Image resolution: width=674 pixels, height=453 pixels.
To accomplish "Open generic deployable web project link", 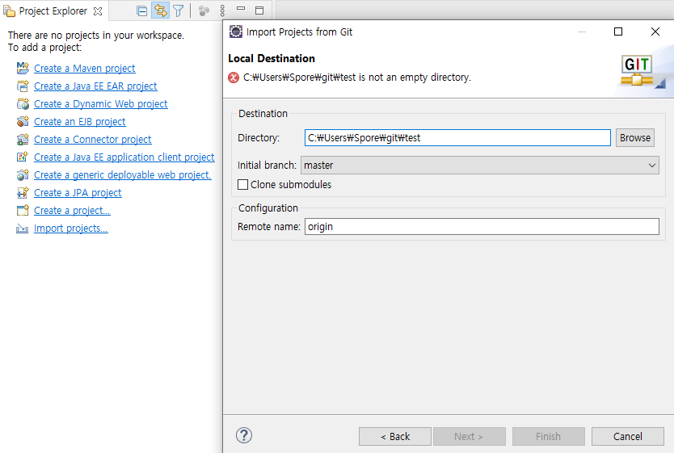I will tap(123, 175).
